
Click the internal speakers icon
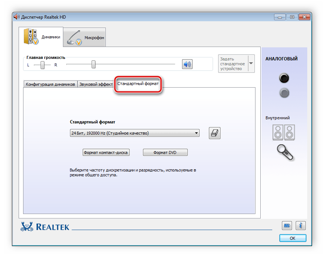click(284, 132)
